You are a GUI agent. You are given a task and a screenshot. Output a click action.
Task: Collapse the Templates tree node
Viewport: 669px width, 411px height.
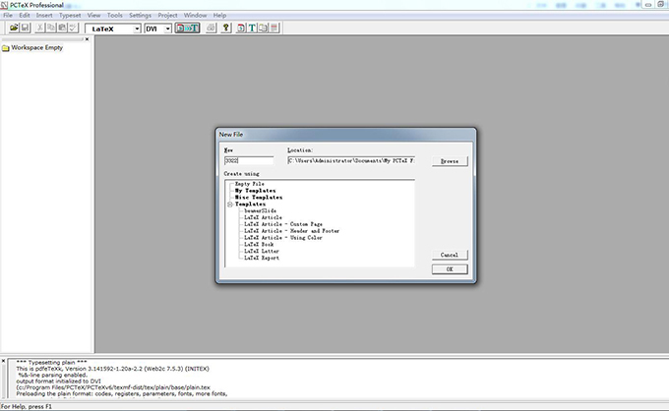point(229,204)
